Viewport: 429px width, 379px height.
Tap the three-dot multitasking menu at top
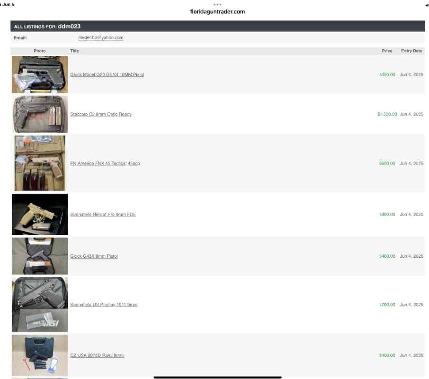[x=217, y=4]
